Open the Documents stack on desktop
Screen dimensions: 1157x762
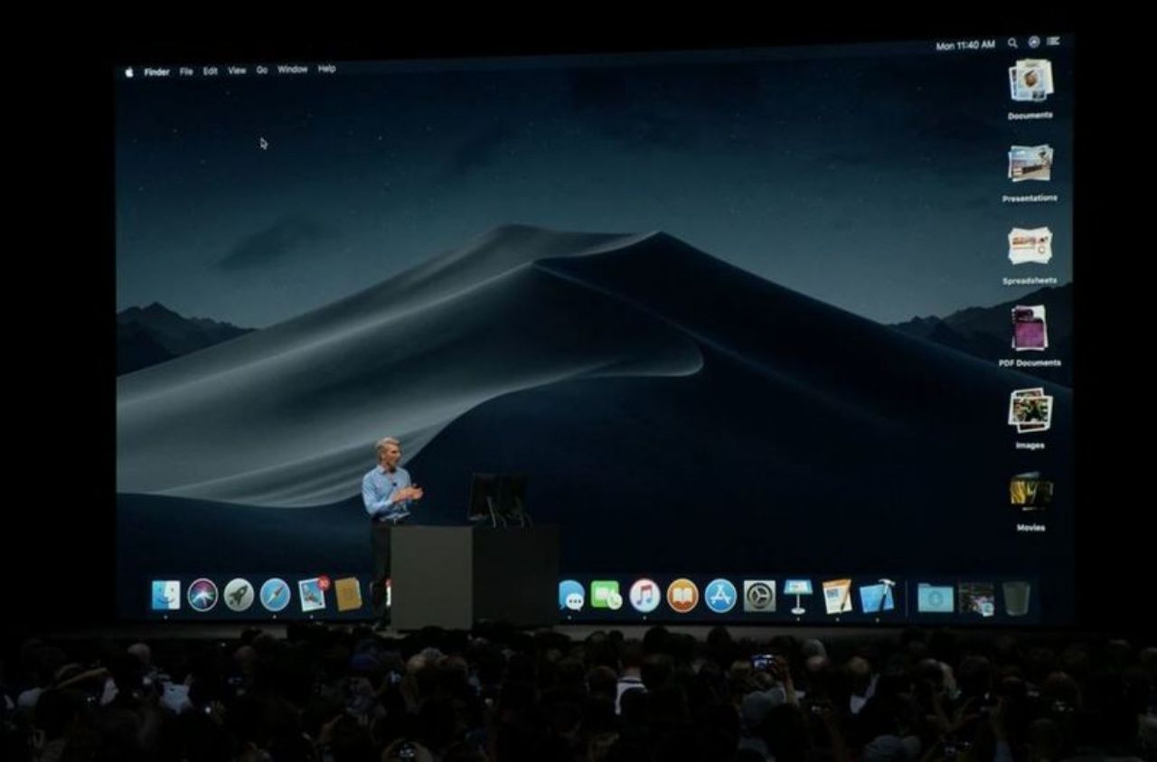(x=1030, y=80)
